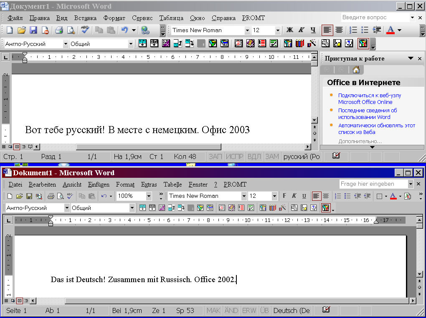Click Автоматически обновлять этот список из Веба link

pyautogui.click(x=377, y=129)
